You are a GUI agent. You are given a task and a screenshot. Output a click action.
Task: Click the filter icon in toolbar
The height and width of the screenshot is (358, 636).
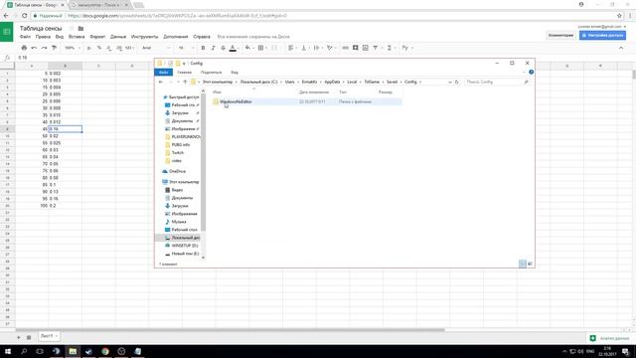[x=376, y=48]
